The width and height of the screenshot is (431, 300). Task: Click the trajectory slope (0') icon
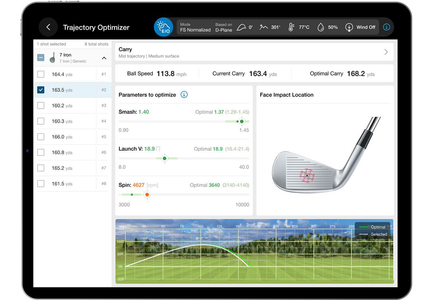pos(241,27)
